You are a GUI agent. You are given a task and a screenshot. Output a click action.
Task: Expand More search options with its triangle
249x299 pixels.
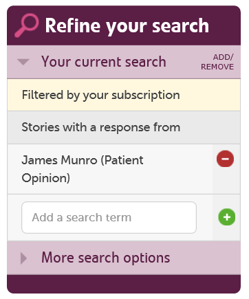coord(23,258)
